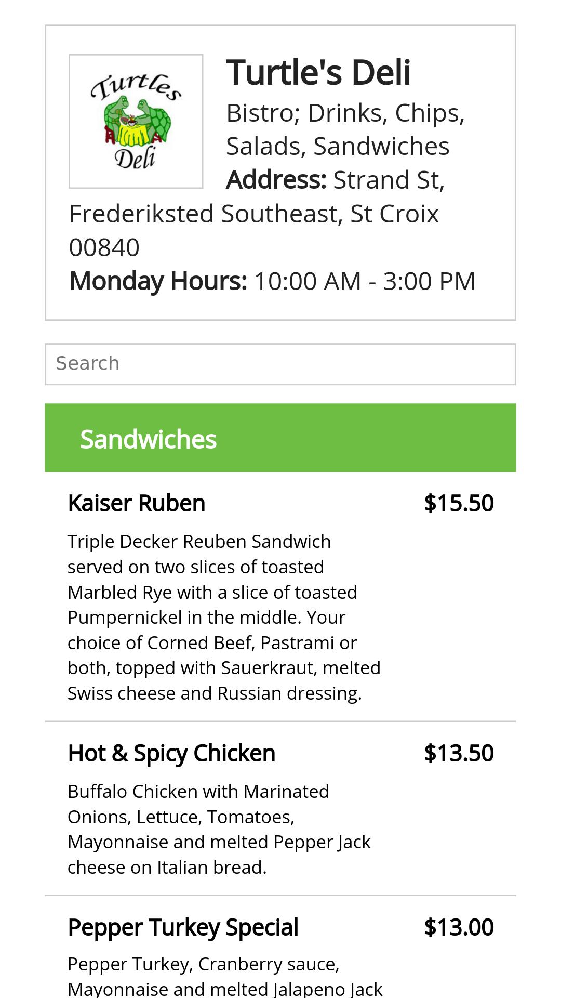Click the $13.00 price

(459, 927)
